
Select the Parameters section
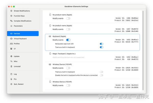pyautogui.click(x=23, y=26)
